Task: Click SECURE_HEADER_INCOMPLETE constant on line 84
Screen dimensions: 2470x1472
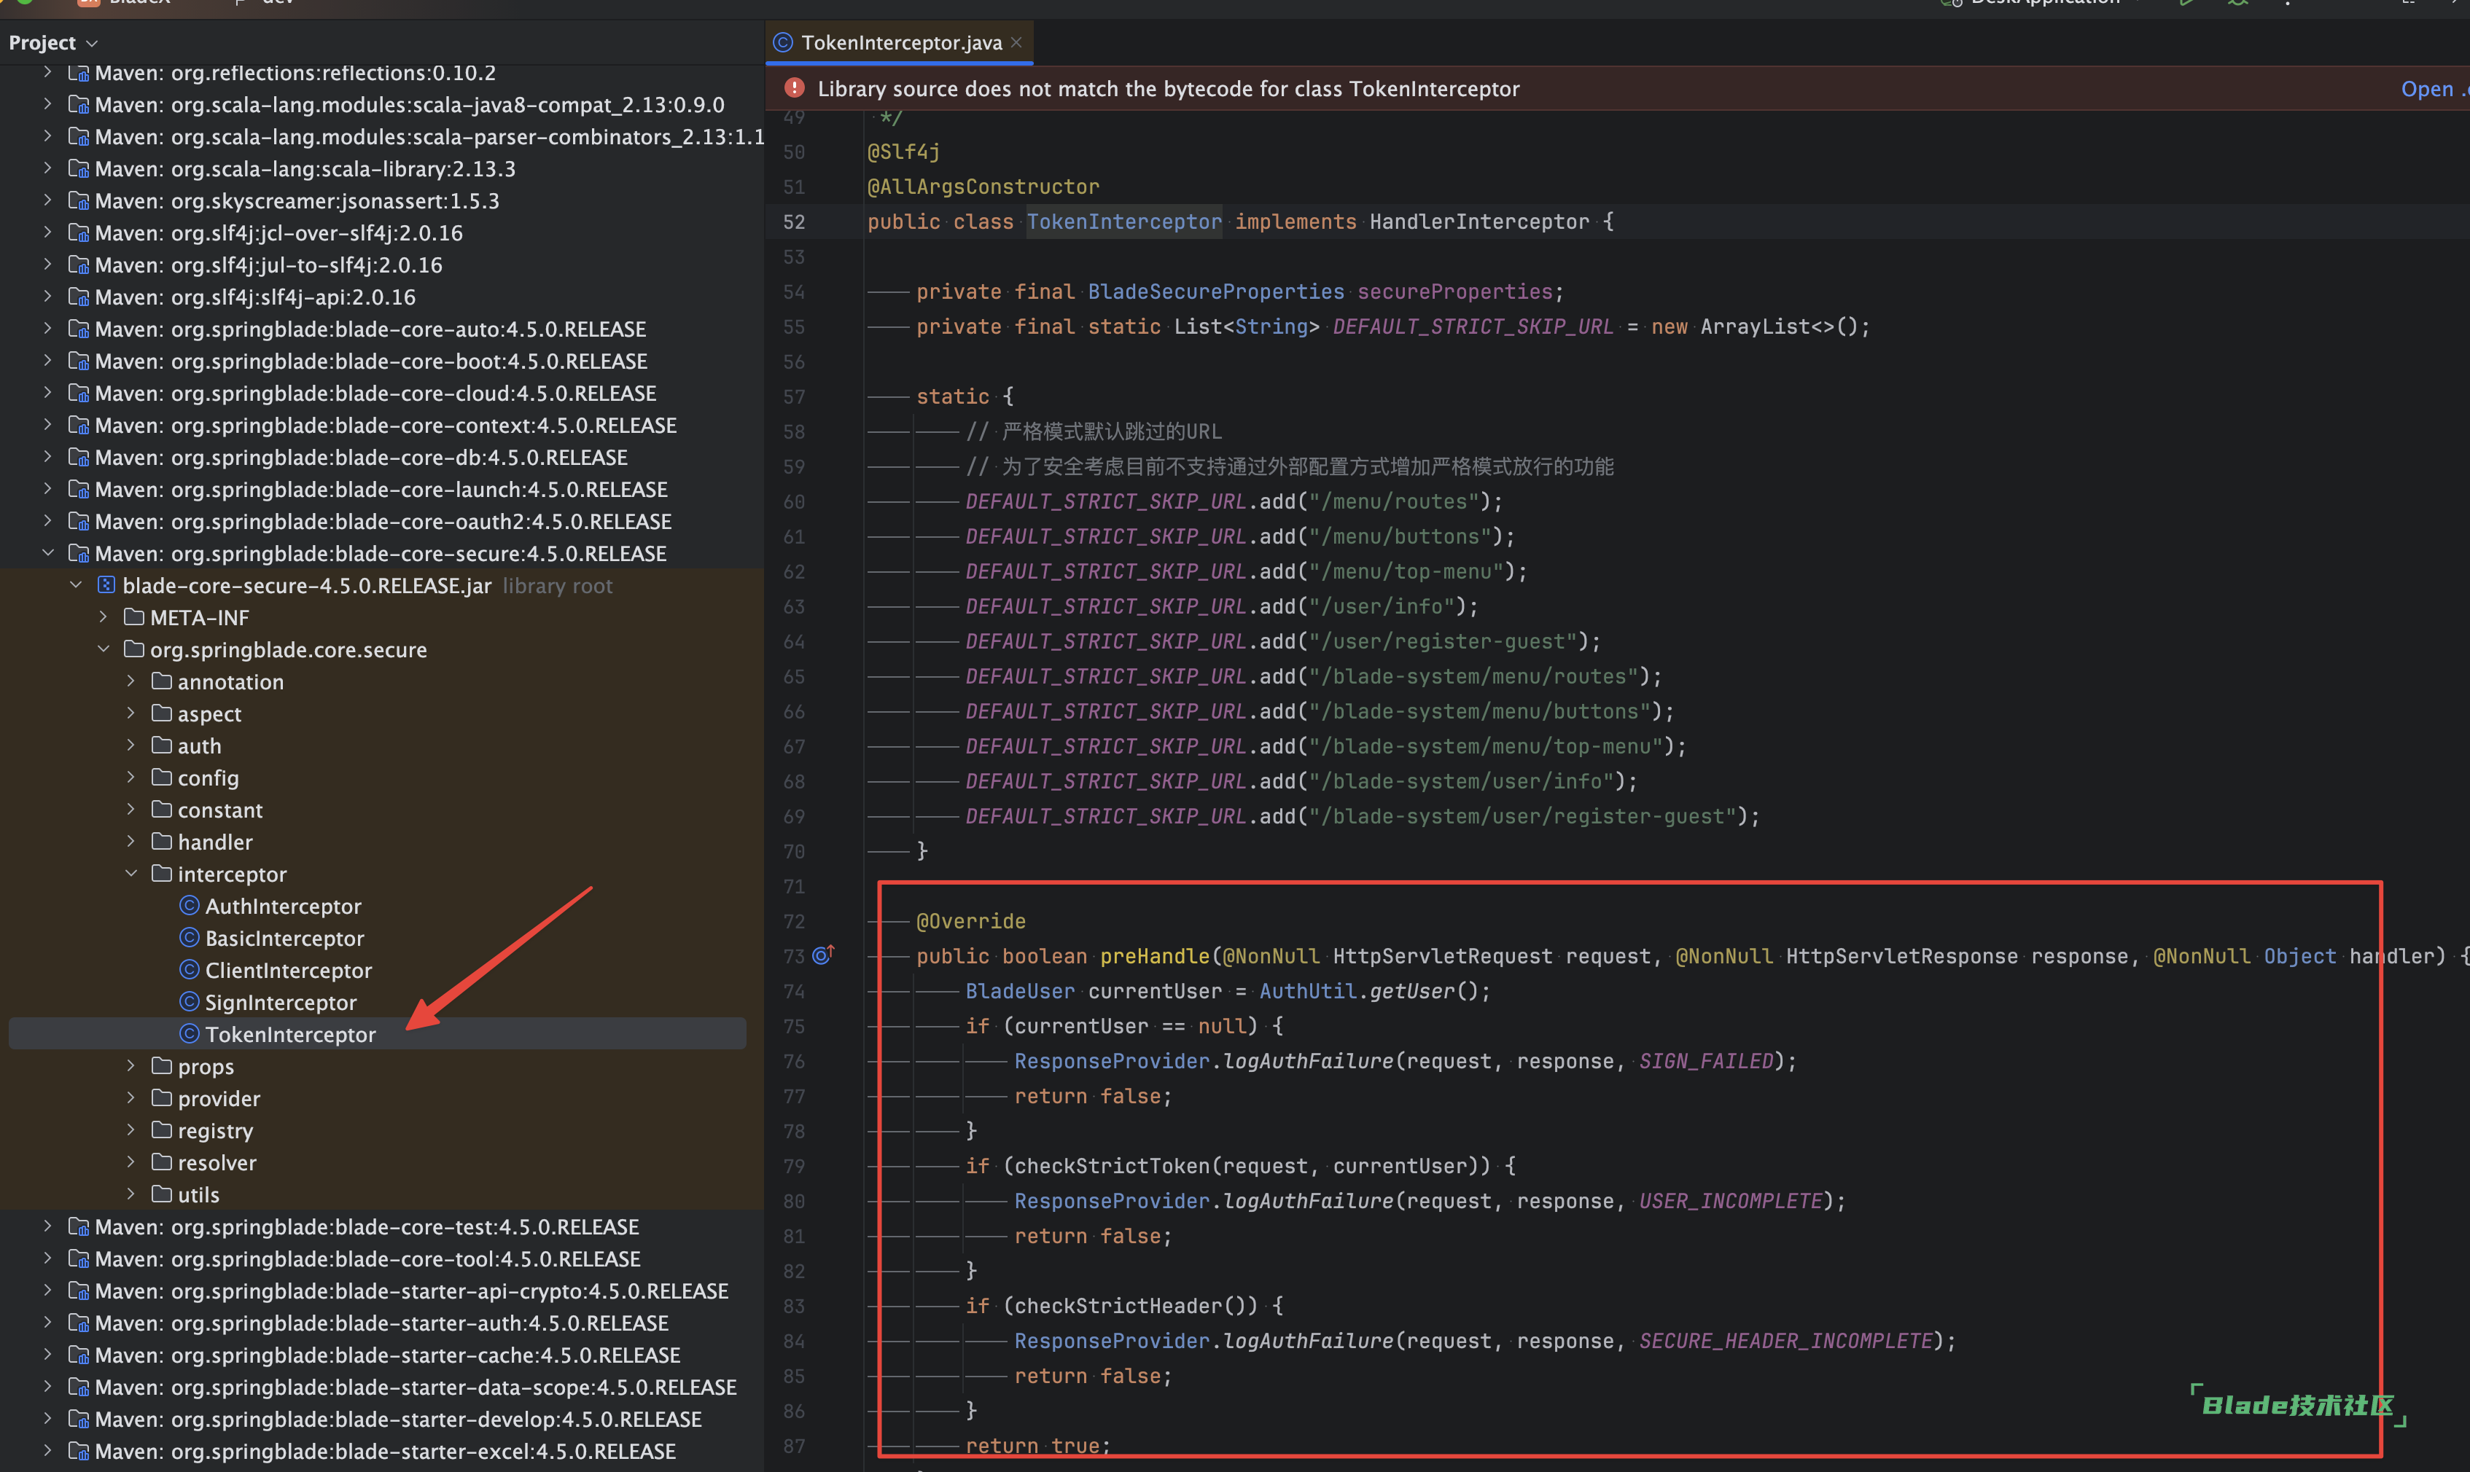Action: (1785, 1340)
